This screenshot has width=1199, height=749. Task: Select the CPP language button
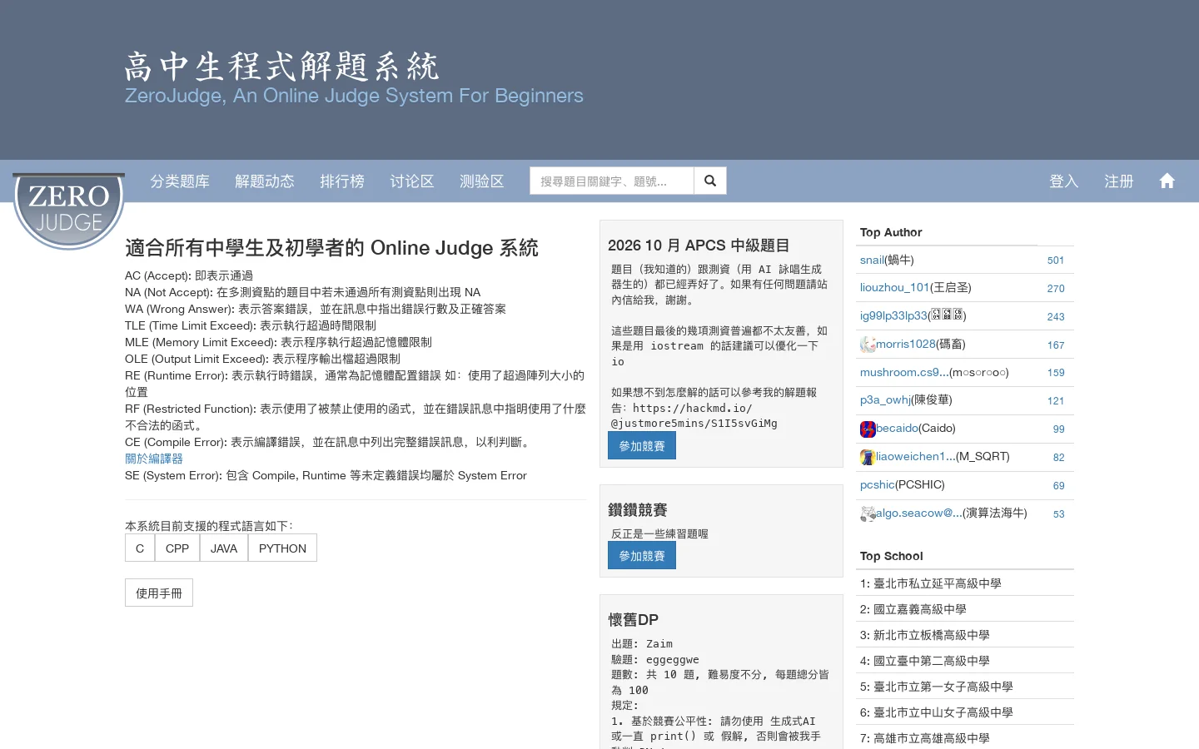coord(177,548)
